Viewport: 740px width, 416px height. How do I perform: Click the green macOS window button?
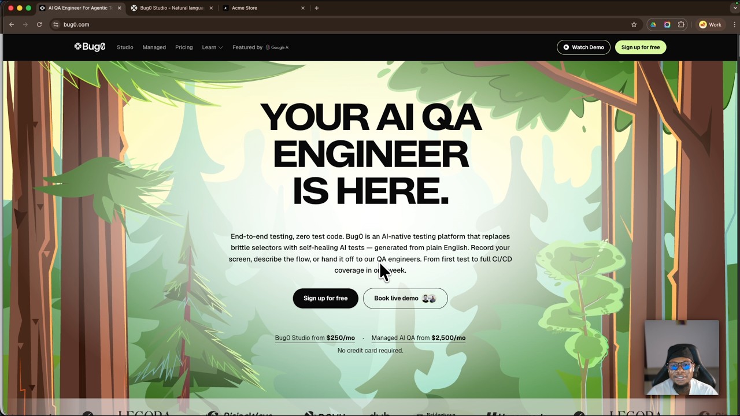click(x=28, y=8)
